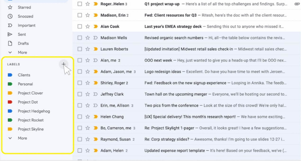The width and height of the screenshot is (301, 161).
Task: Click the Drafts folder icon
Action: [10, 43]
